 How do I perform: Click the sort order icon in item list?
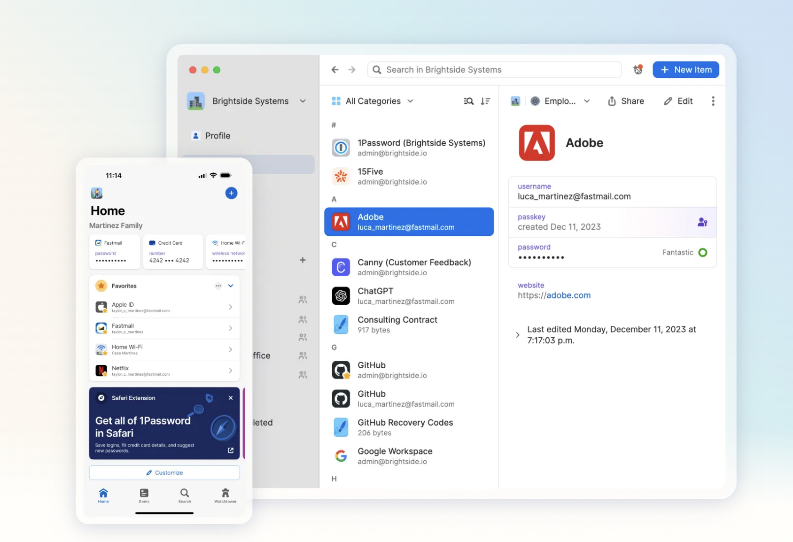coord(485,101)
